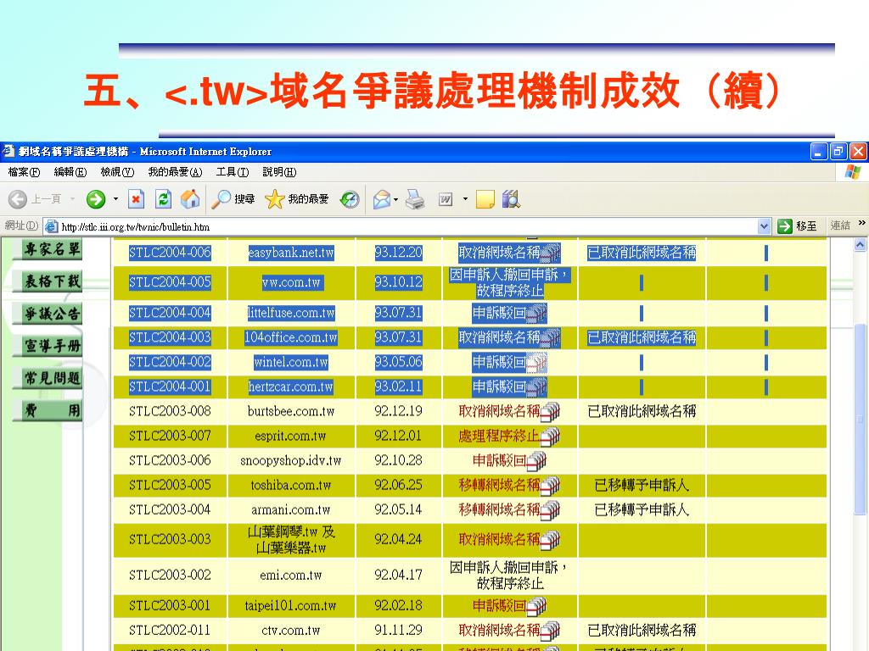Open the Edit with Word dropdown arrow
This screenshot has height=651, width=869.
click(465, 199)
